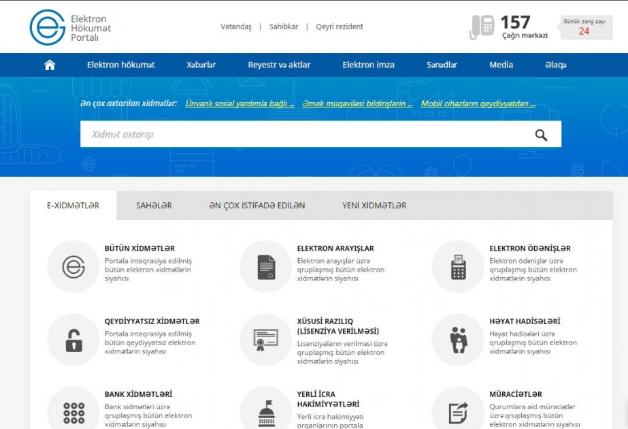Click the ELEKTRON ARAYIŞLAR heading

tap(335, 249)
